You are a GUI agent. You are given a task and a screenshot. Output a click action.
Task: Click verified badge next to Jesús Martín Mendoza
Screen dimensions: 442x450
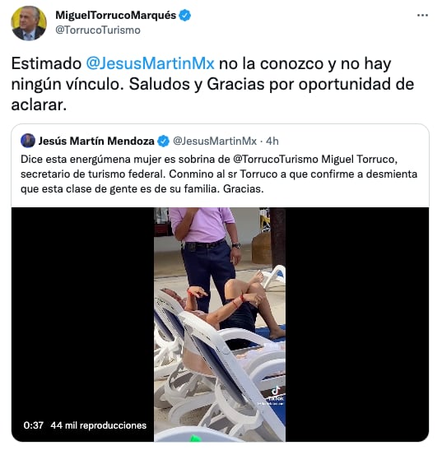pyautogui.click(x=164, y=141)
